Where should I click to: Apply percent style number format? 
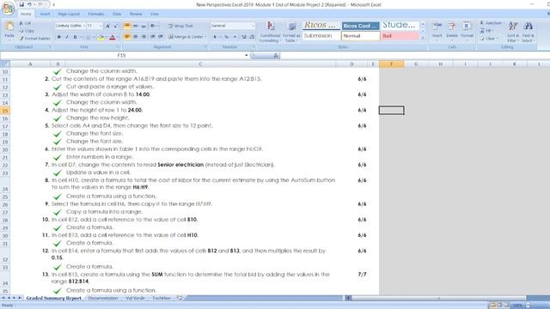point(227,37)
